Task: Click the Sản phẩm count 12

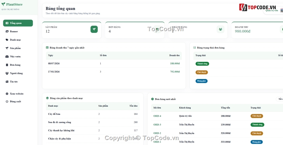Action: pyautogui.click(x=47, y=31)
